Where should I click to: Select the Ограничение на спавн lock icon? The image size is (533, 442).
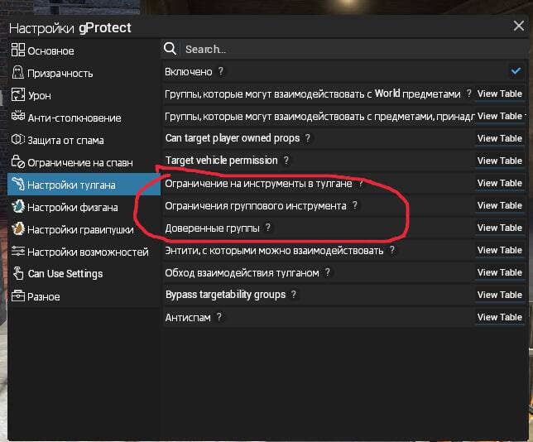[x=17, y=163]
